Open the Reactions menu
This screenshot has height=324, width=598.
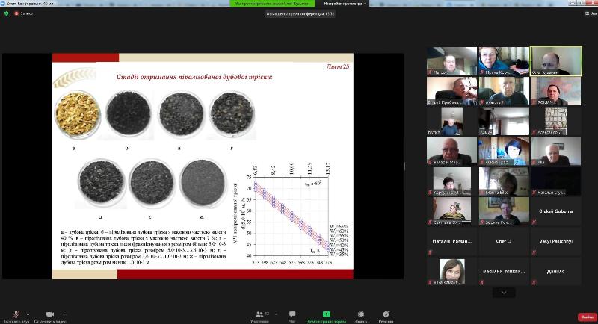click(x=386, y=315)
